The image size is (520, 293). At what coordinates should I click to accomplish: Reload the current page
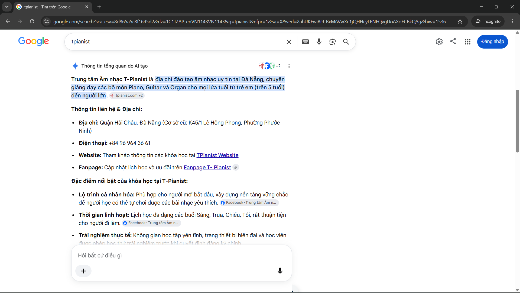[32, 21]
